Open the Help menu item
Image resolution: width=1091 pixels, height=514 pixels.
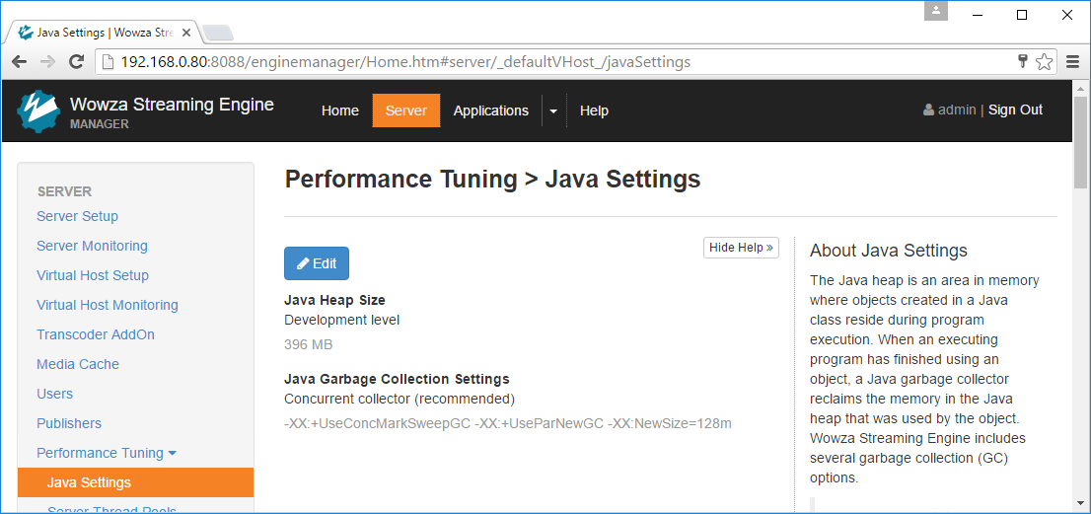pos(594,110)
